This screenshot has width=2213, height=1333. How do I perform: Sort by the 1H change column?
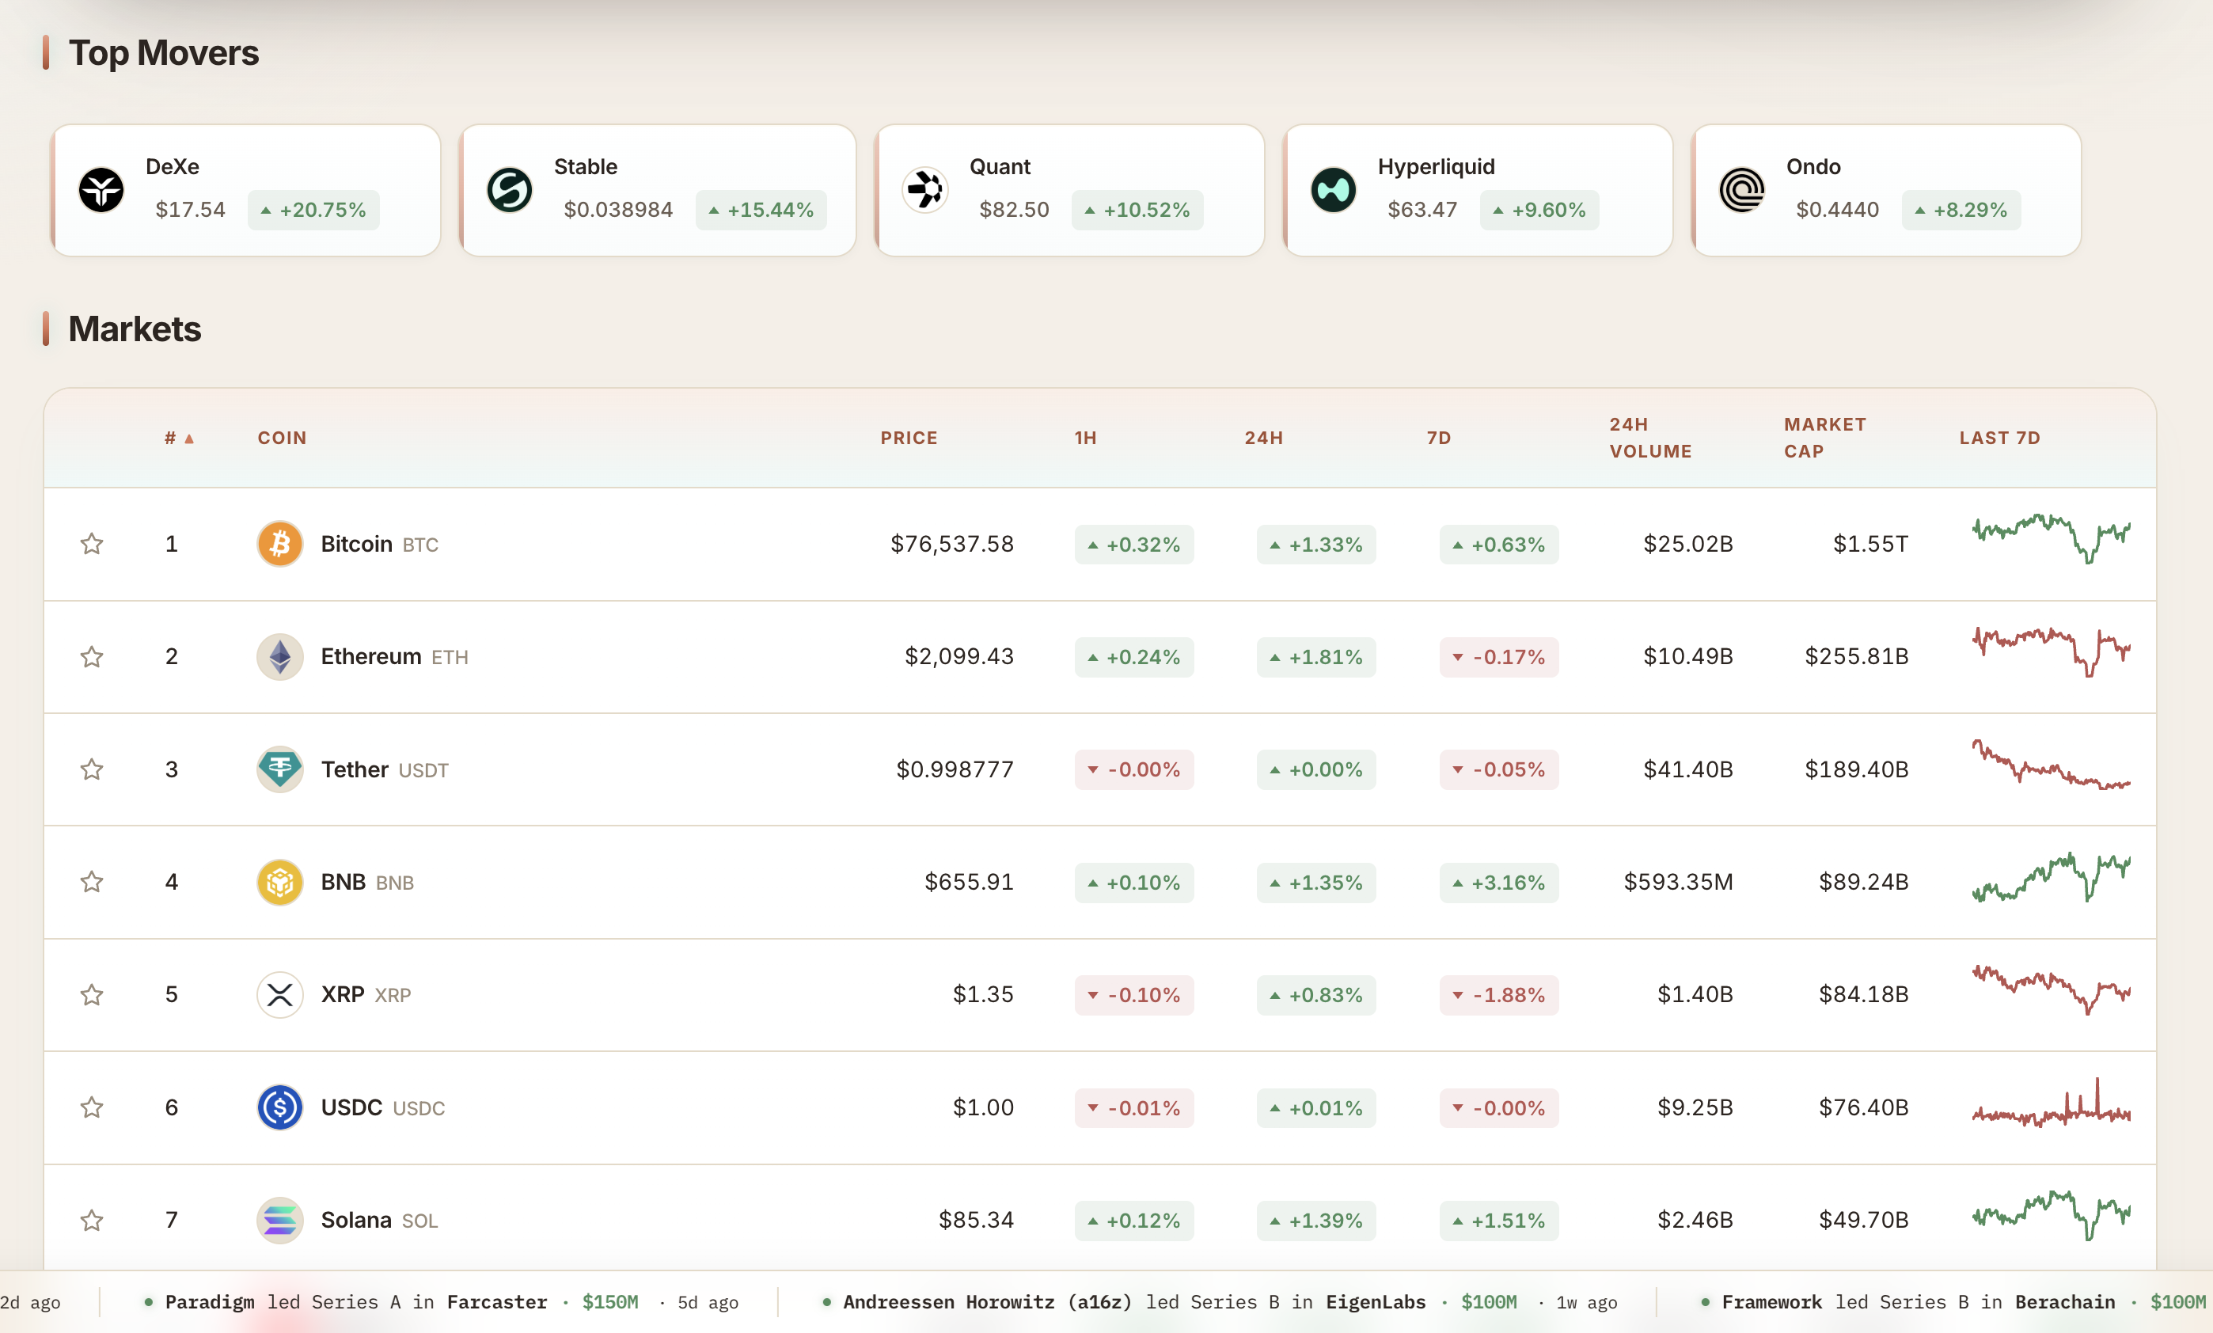click(1086, 438)
